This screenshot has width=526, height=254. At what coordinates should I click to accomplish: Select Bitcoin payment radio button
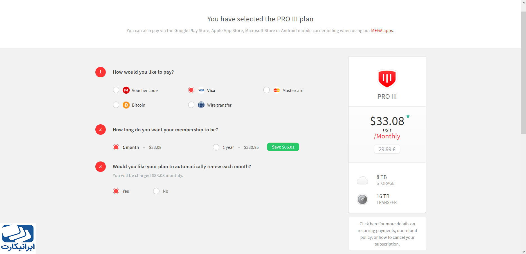(x=116, y=105)
